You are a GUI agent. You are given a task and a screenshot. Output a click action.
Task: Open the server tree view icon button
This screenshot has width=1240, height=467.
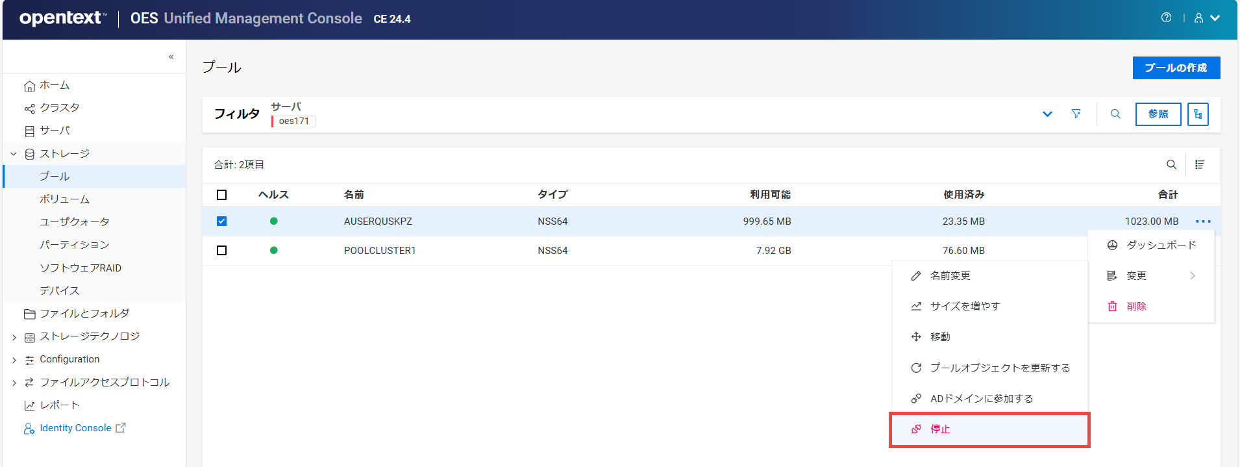coord(1198,114)
